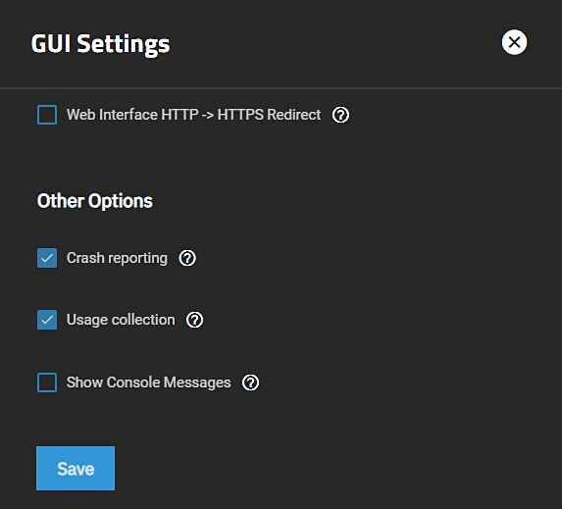Screen dimensions: 562x509
Task: Uncheck the Crash reporting checkbox
Action: (47, 258)
